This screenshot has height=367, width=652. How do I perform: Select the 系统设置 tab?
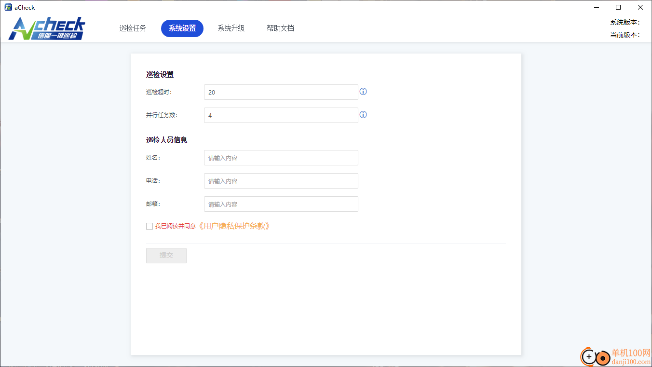click(x=182, y=28)
